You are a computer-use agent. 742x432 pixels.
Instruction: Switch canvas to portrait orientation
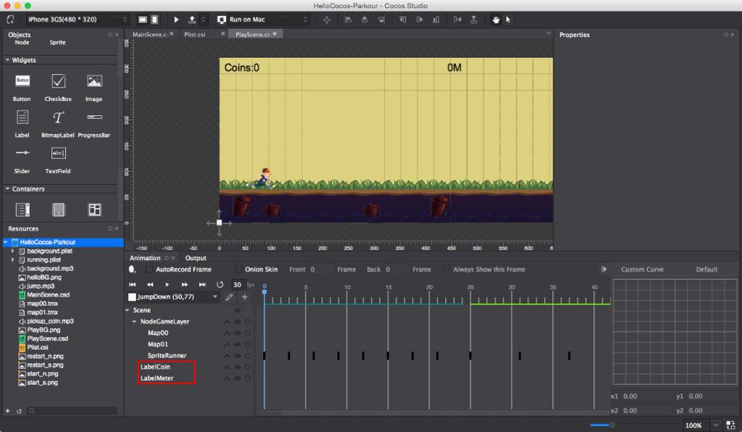tap(155, 20)
